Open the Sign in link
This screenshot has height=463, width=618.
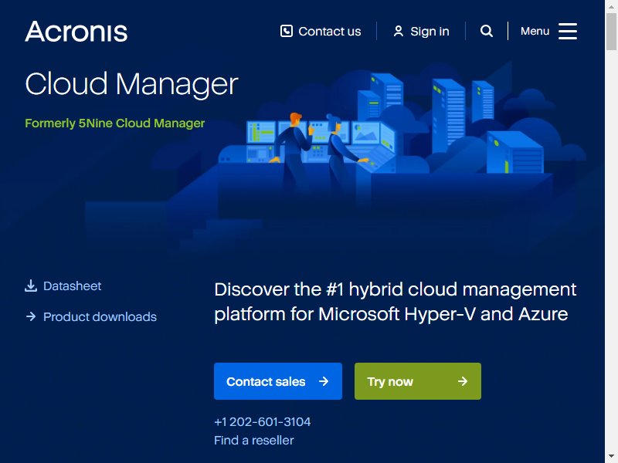tap(430, 32)
